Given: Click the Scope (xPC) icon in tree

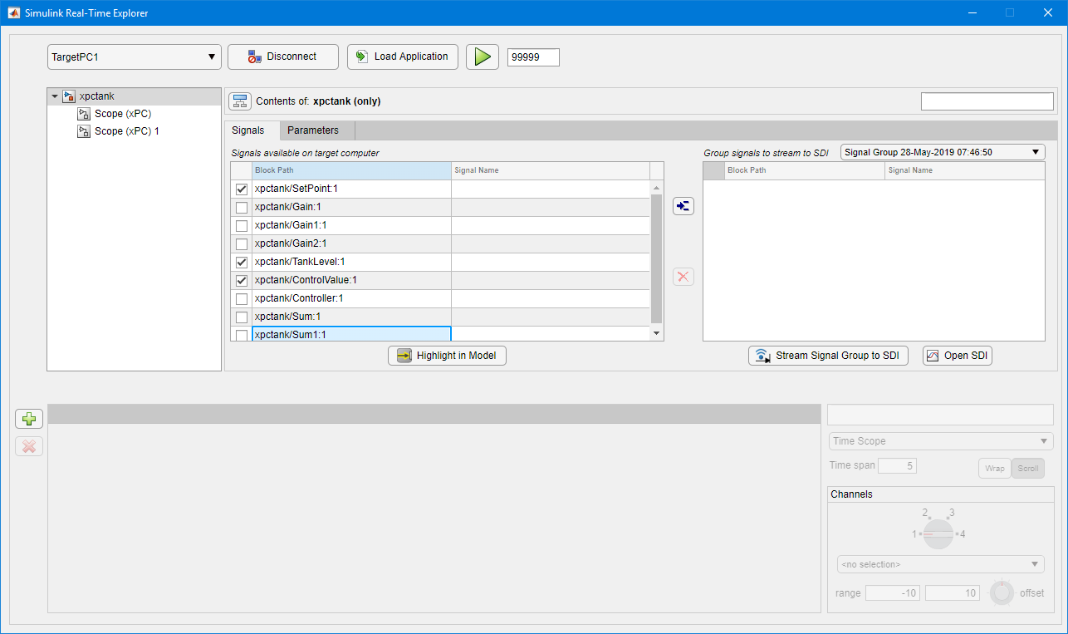Looking at the screenshot, I should pyautogui.click(x=83, y=114).
